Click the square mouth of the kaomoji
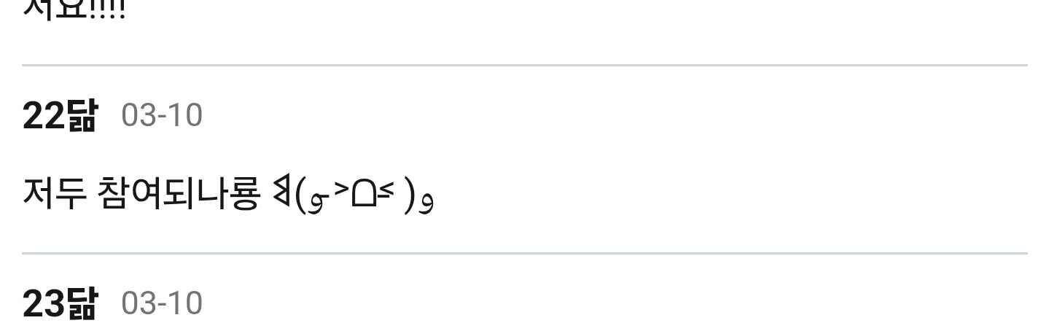This screenshot has height=323, width=1041. pos(362,194)
